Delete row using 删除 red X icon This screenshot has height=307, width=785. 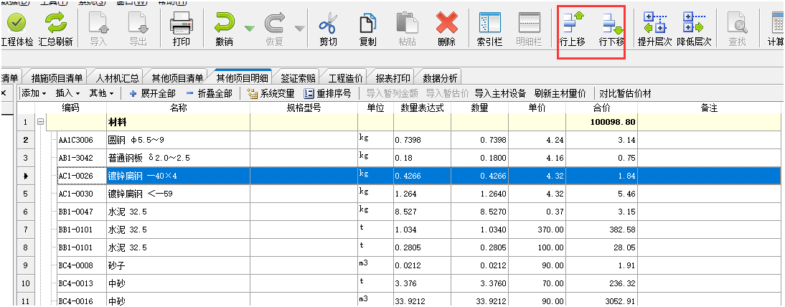pos(446,24)
